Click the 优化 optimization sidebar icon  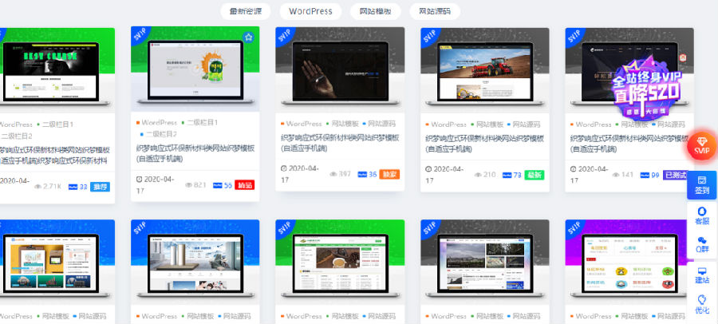[x=701, y=305]
